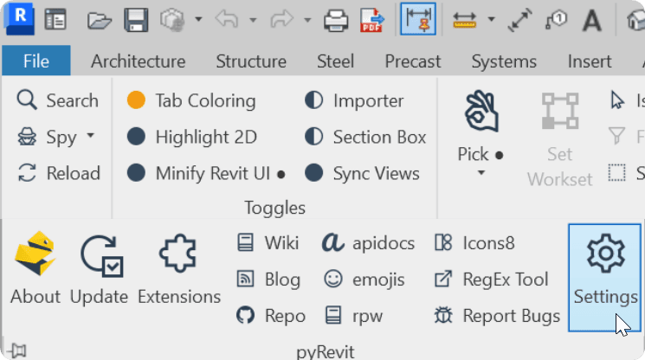Switch to the Architecture tab

click(x=139, y=61)
